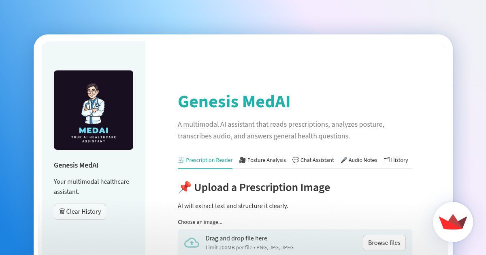
Task: Click the movie camera icon on Posture Analysis
Action: click(241, 160)
